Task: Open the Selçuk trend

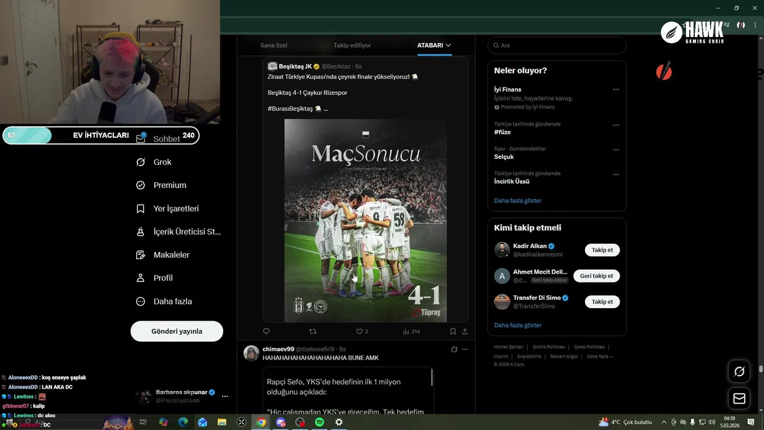Action: 504,156
